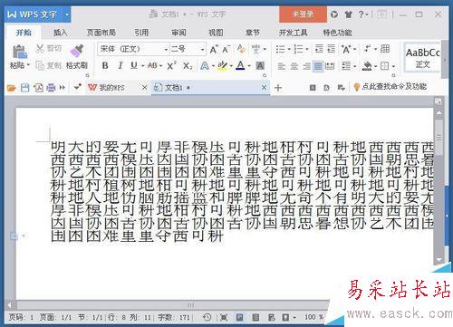Expand more quick access toolbar items (»)
The height and width of the screenshot is (327, 453).
pyautogui.click(x=63, y=88)
